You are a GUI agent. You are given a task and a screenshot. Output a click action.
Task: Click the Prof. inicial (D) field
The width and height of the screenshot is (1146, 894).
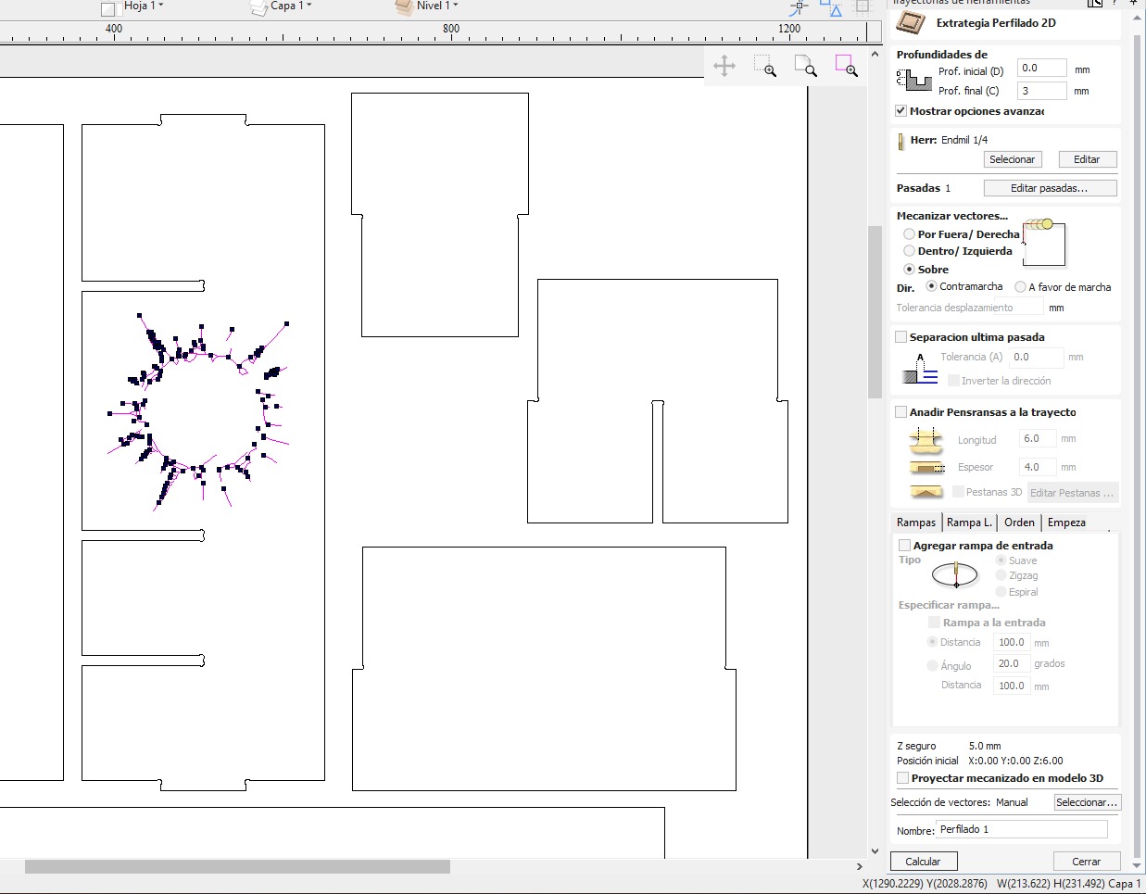(x=1042, y=69)
